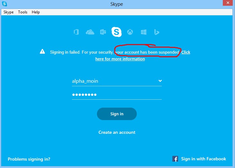The width and height of the screenshot is (235, 168).
Task: Click the Bing icon
Action: pyautogui.click(x=157, y=32)
